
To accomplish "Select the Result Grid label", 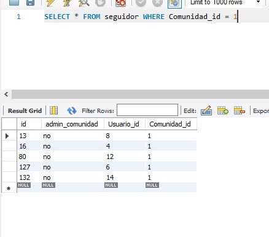I will (25, 111).
